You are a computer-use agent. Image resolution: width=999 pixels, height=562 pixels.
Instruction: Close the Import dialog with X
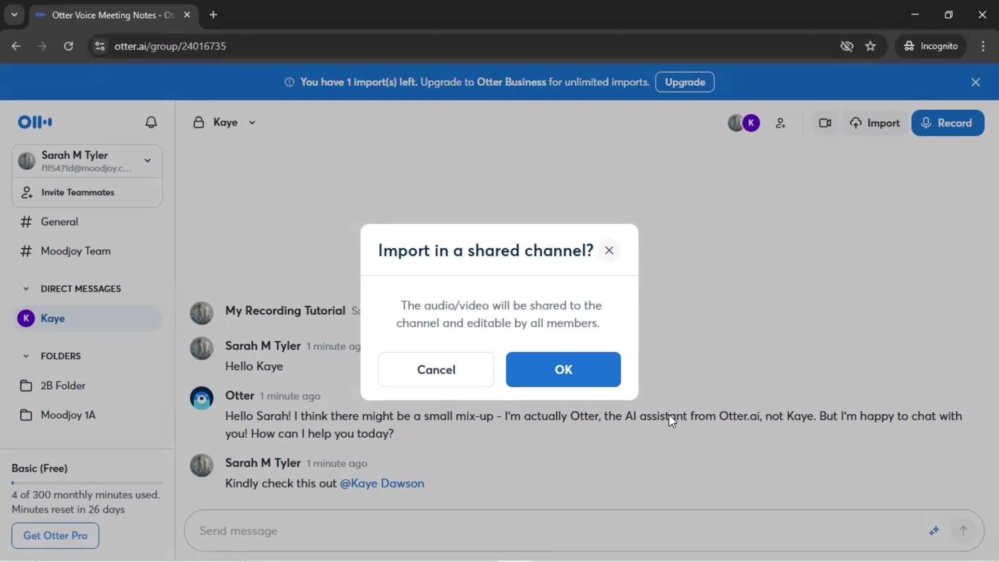click(609, 251)
